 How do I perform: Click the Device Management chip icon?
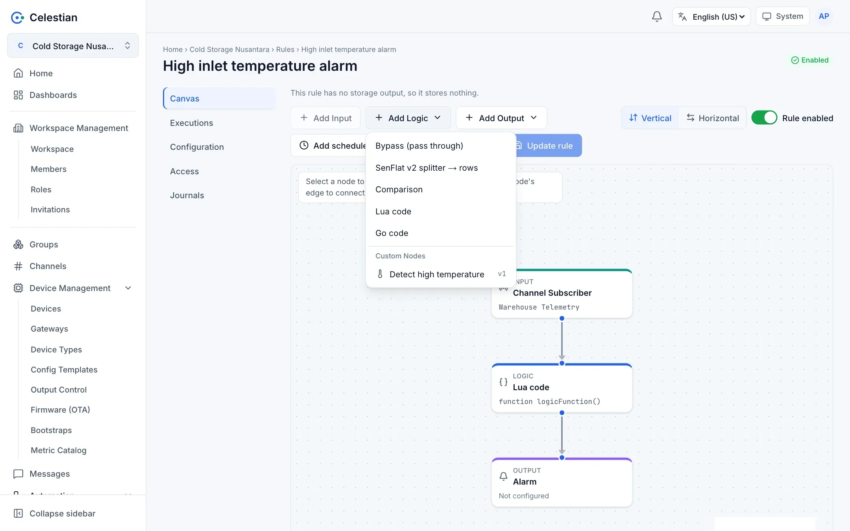(x=18, y=288)
